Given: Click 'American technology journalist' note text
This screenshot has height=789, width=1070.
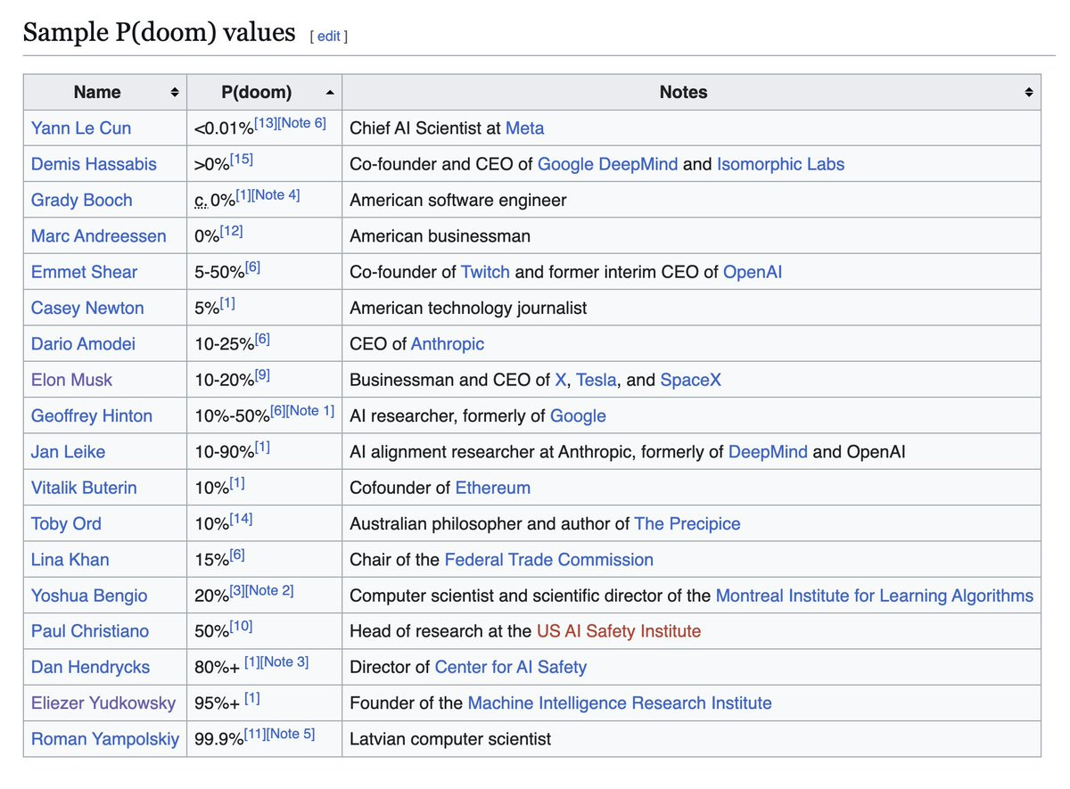Looking at the screenshot, I should 468,308.
